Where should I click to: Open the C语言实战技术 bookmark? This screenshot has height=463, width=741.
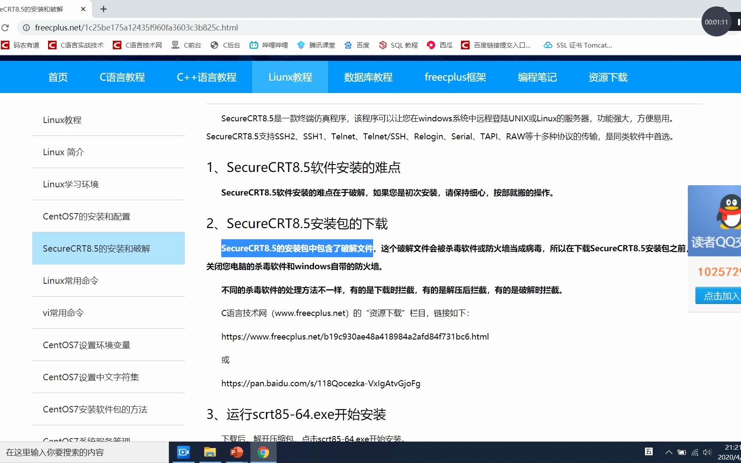coord(76,45)
